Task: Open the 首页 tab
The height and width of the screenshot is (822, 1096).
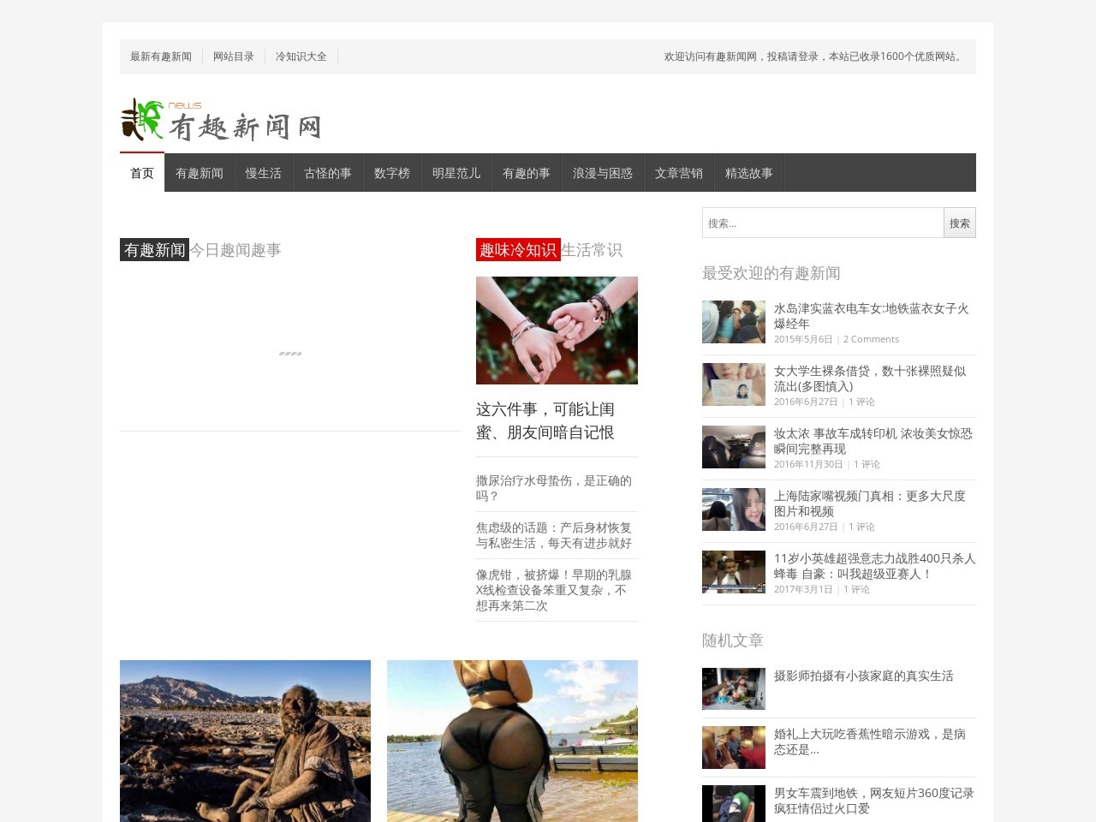Action: click(x=141, y=172)
